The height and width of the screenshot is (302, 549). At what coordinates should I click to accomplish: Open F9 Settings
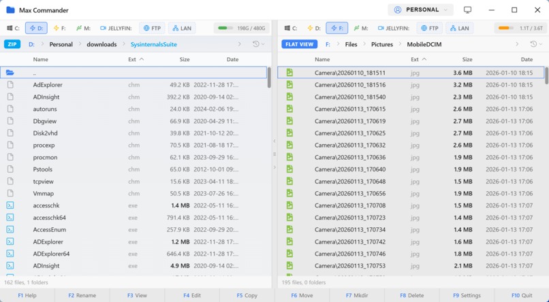467,295
